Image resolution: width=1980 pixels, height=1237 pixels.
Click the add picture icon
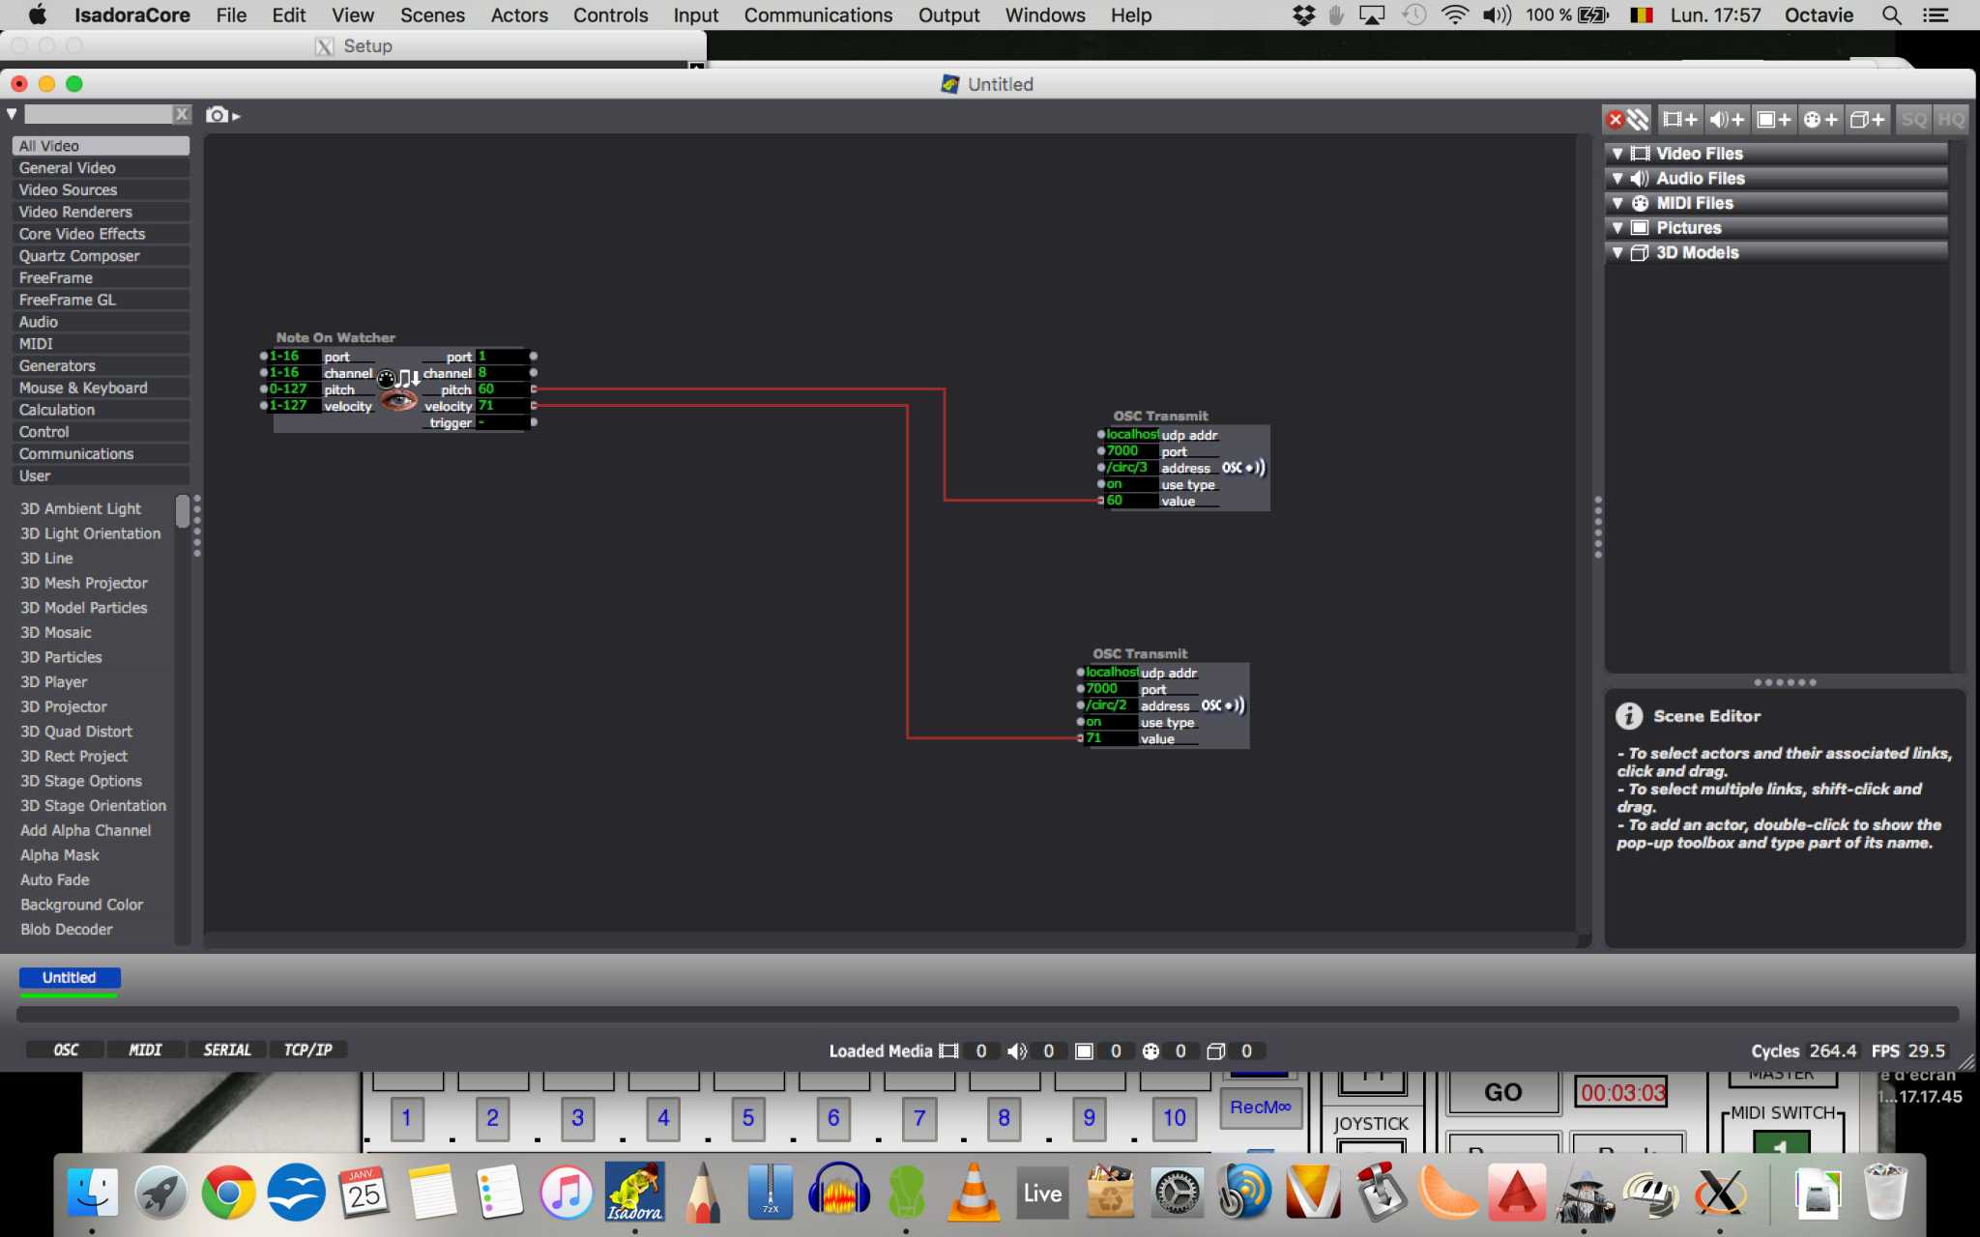click(1774, 119)
